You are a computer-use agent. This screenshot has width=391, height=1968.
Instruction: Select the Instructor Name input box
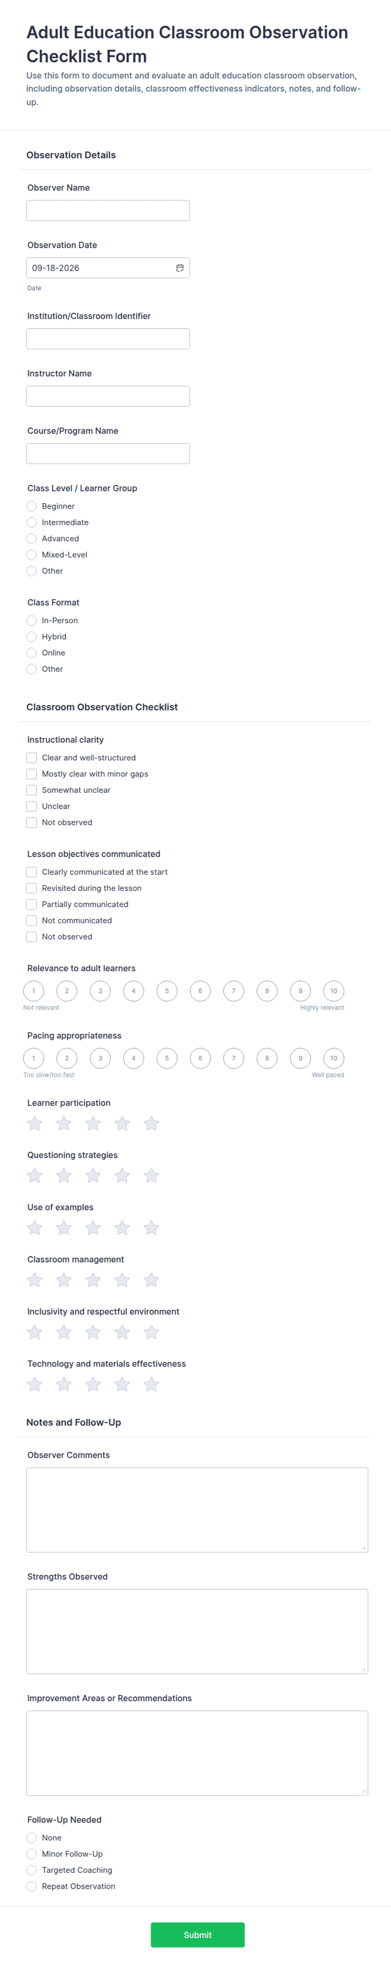(108, 396)
